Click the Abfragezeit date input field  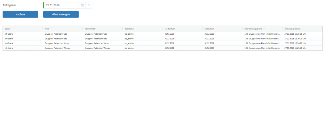(x=61, y=5)
